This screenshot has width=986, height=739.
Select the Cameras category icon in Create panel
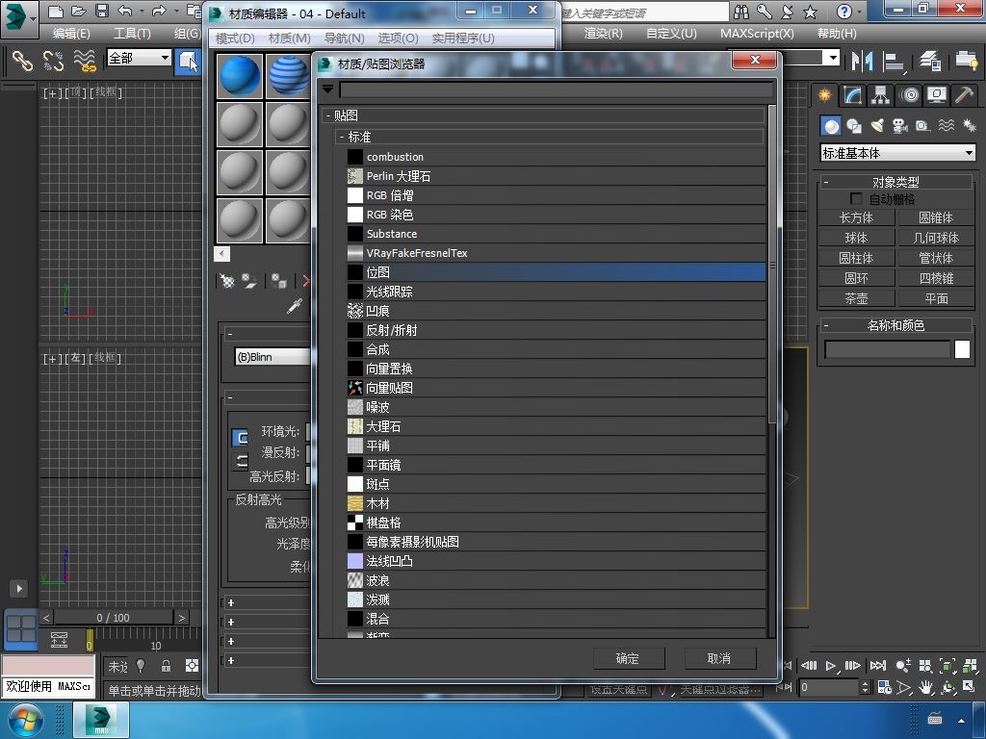tap(900, 126)
